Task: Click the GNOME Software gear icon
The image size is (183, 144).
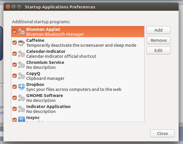Action: 22,98
